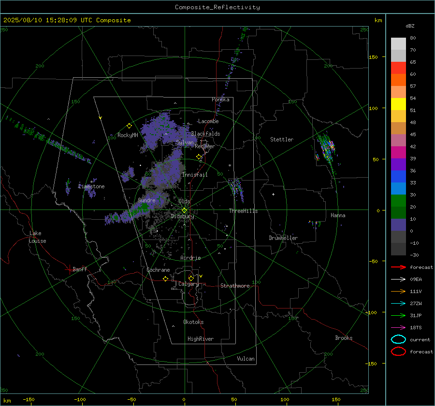Click the orange 111V arrow icon
Viewport: 435px width, 406px height.
coord(398,291)
